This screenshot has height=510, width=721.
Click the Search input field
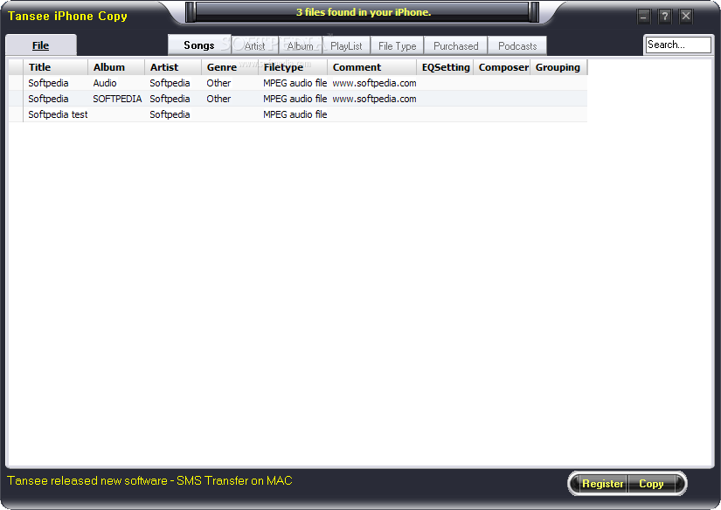point(678,45)
